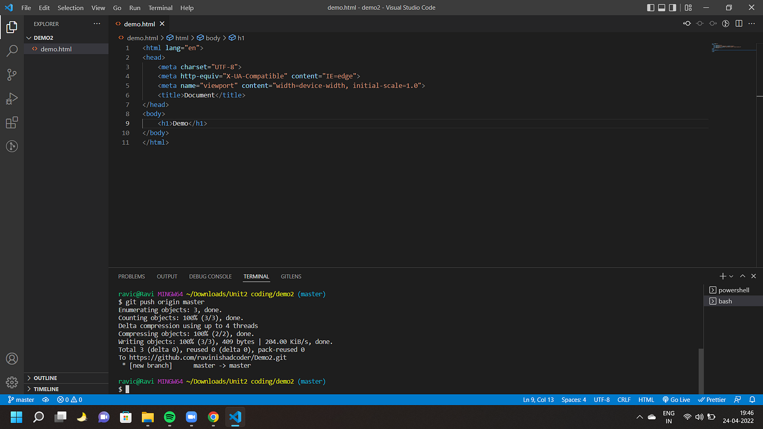Click GitLens next revision icon with right arrow
The width and height of the screenshot is (763, 429).
(713, 23)
